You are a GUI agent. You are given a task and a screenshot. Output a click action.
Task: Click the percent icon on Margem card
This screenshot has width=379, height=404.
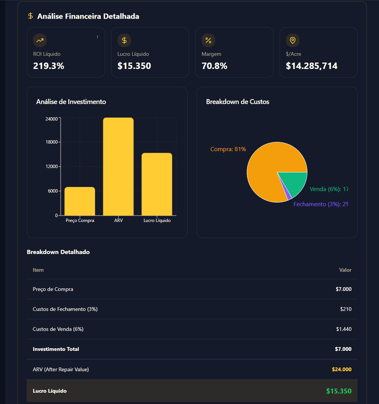click(x=208, y=40)
